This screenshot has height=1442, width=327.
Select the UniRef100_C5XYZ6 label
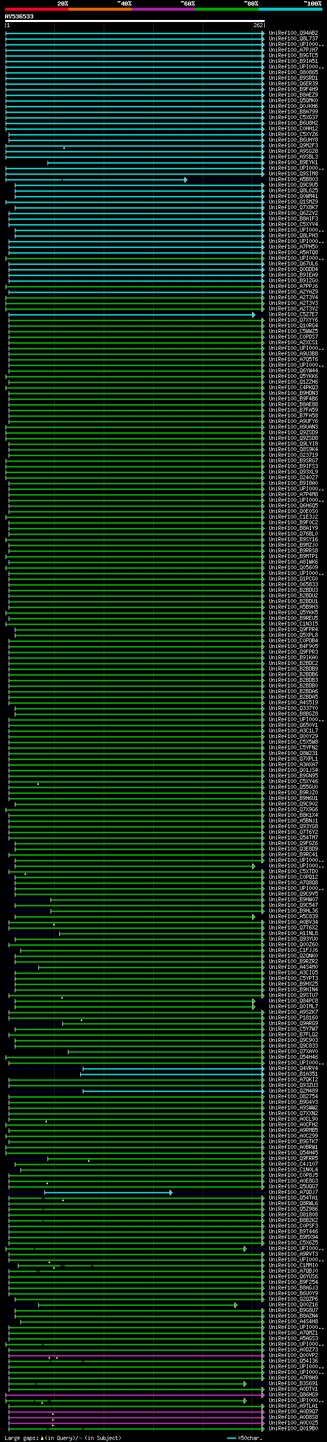click(x=293, y=135)
